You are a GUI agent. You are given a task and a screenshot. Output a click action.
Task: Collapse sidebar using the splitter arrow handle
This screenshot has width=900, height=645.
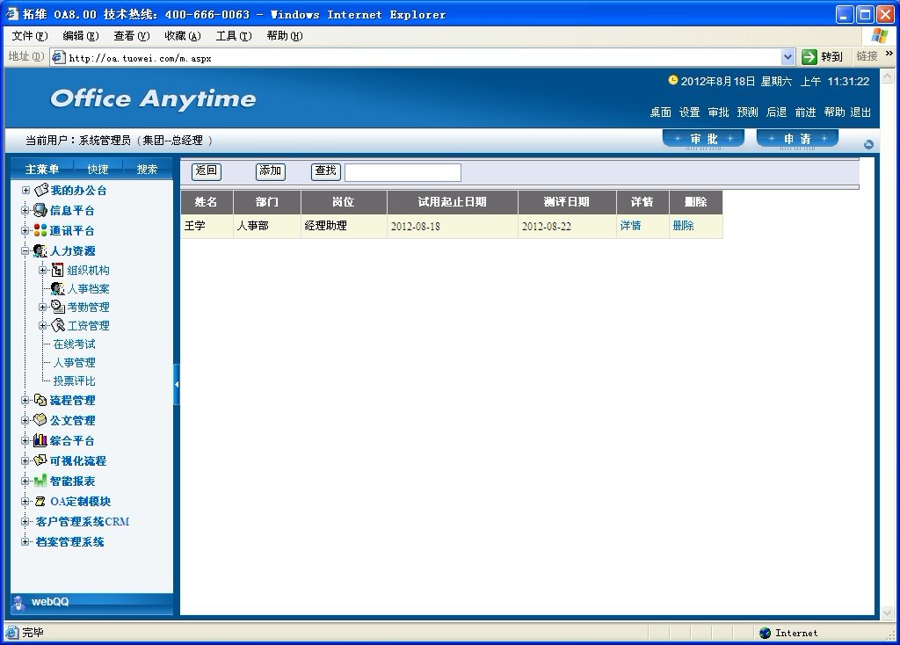[177, 384]
